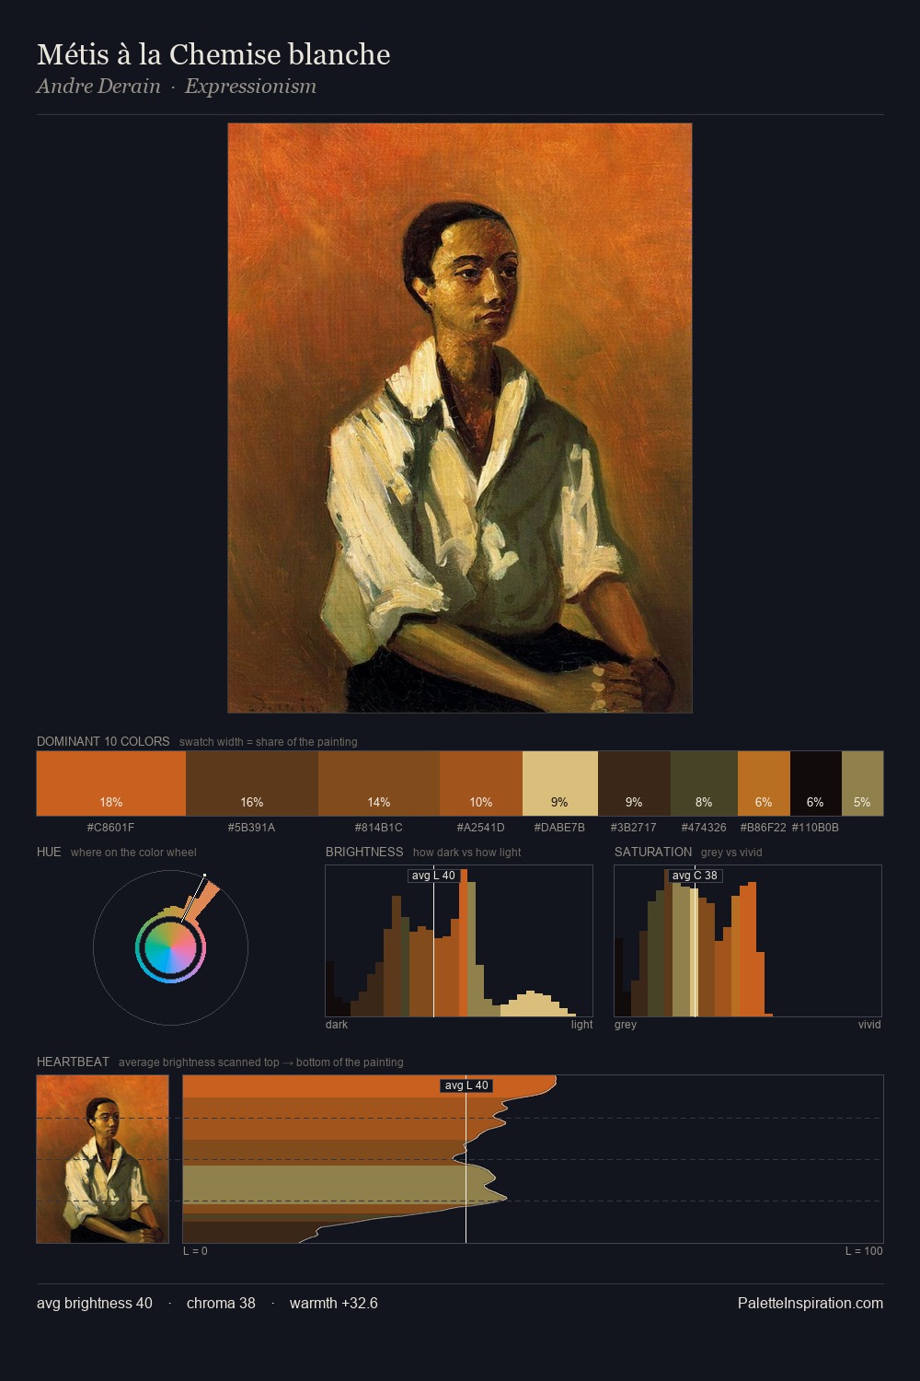Click the DOMINANT 10 COLORS heading
Image resolution: width=920 pixels, height=1381 pixels.
point(103,741)
